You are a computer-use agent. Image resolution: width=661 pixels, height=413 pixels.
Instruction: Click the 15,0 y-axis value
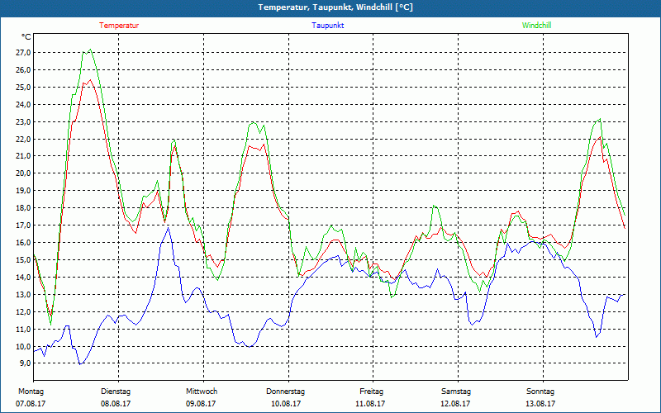(x=24, y=259)
